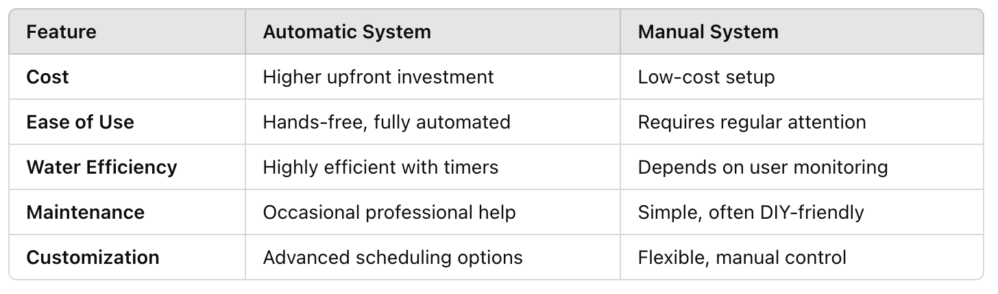
Task: Select the Customization row label
Action: click(93, 257)
